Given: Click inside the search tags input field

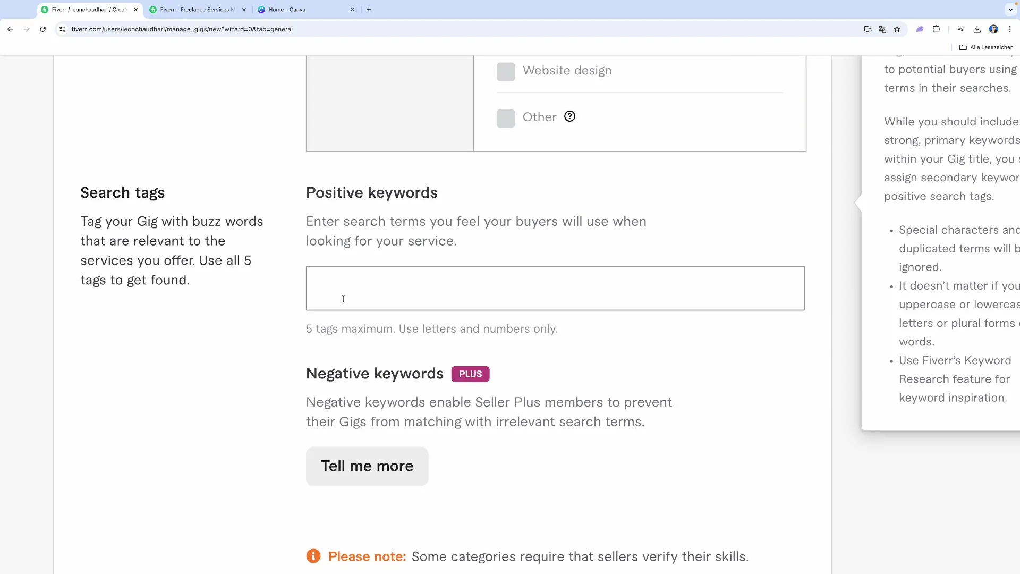Looking at the screenshot, I should point(555,288).
